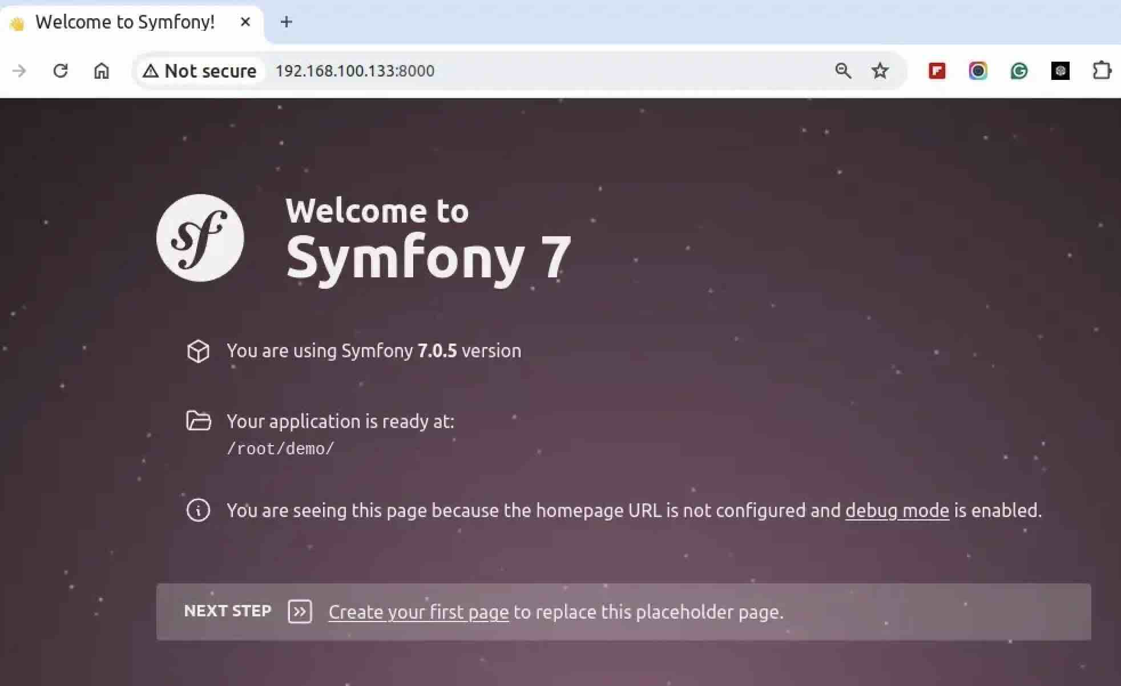Image resolution: width=1121 pixels, height=686 pixels.
Task: Click the package cube version icon
Action: pos(198,351)
